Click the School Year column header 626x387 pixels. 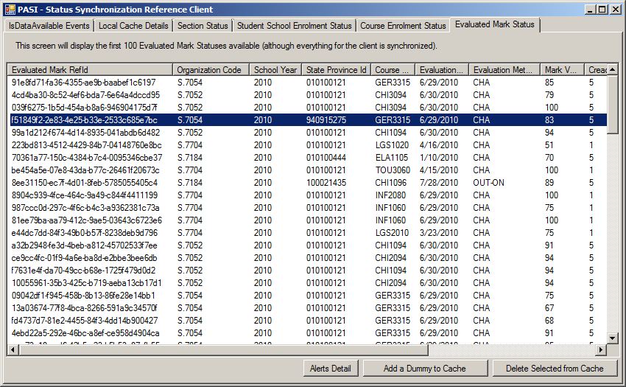click(275, 70)
